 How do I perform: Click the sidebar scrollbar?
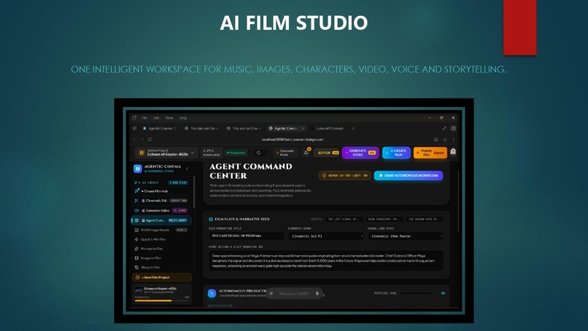point(194,192)
